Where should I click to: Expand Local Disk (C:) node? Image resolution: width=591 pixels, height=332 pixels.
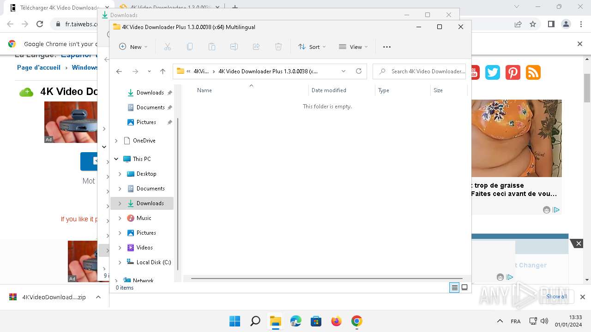(120, 262)
